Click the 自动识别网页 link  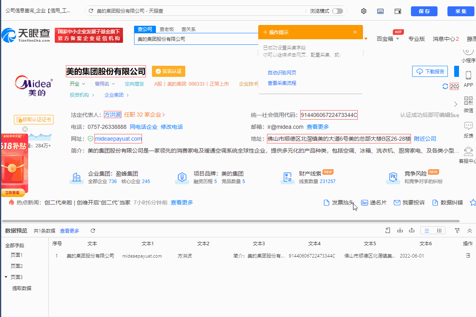(282, 73)
